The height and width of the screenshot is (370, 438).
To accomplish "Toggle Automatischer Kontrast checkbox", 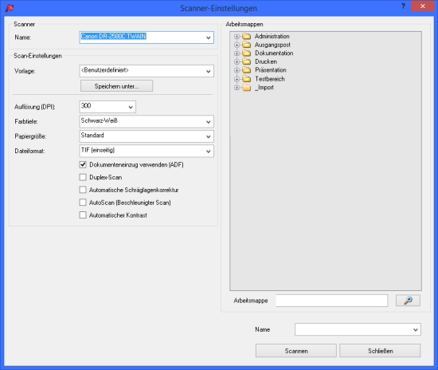I will point(83,215).
